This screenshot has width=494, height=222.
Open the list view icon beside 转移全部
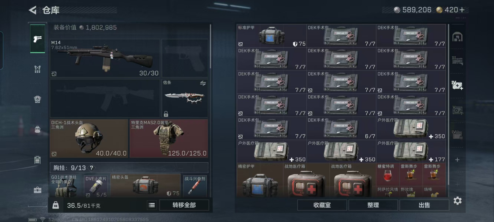152,205
